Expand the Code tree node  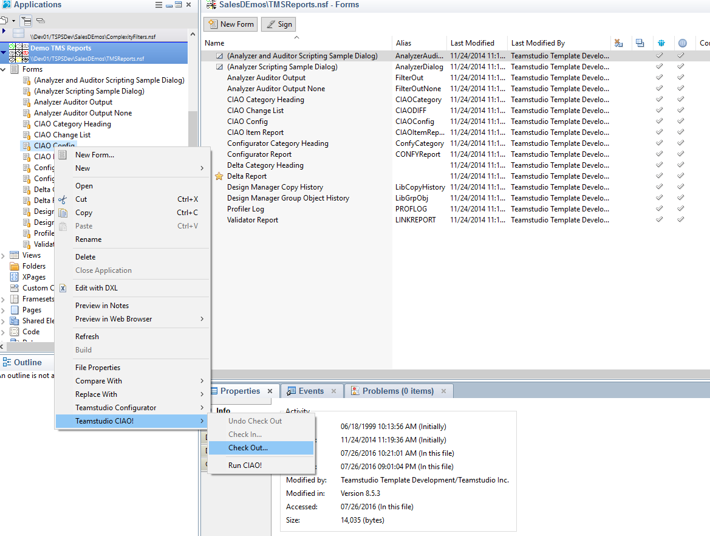coord(2,332)
